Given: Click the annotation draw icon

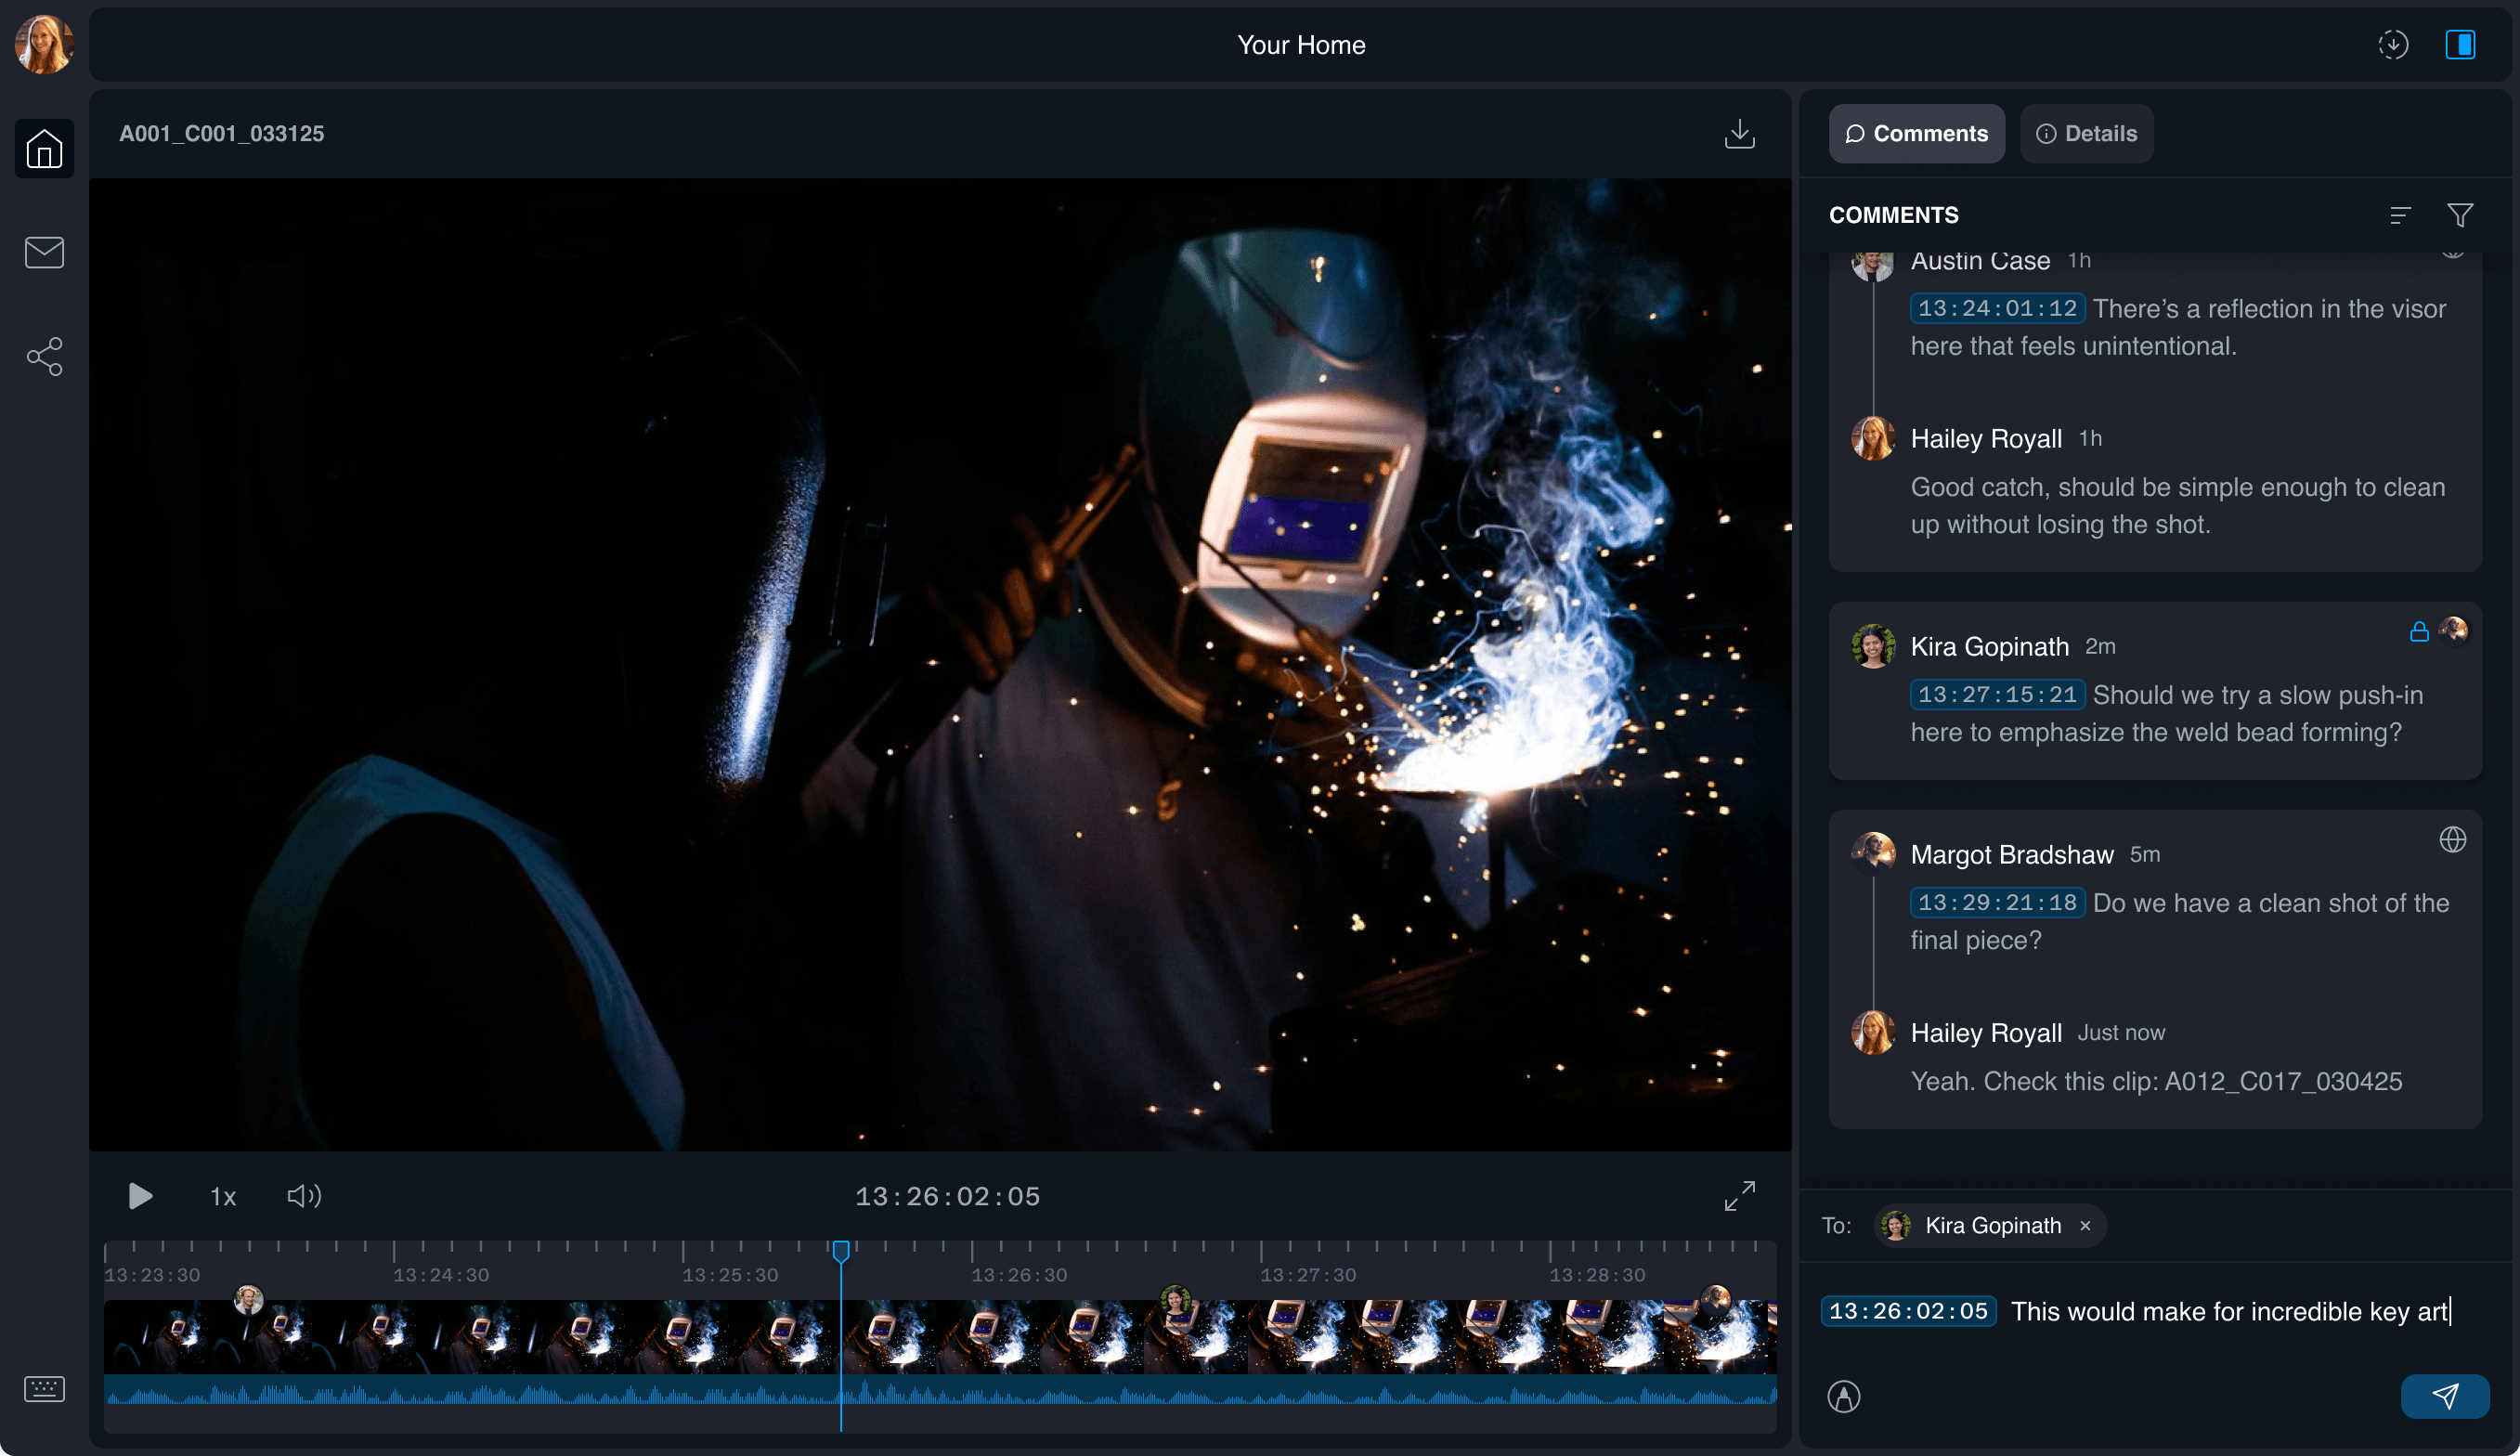Looking at the screenshot, I should 1843,1396.
